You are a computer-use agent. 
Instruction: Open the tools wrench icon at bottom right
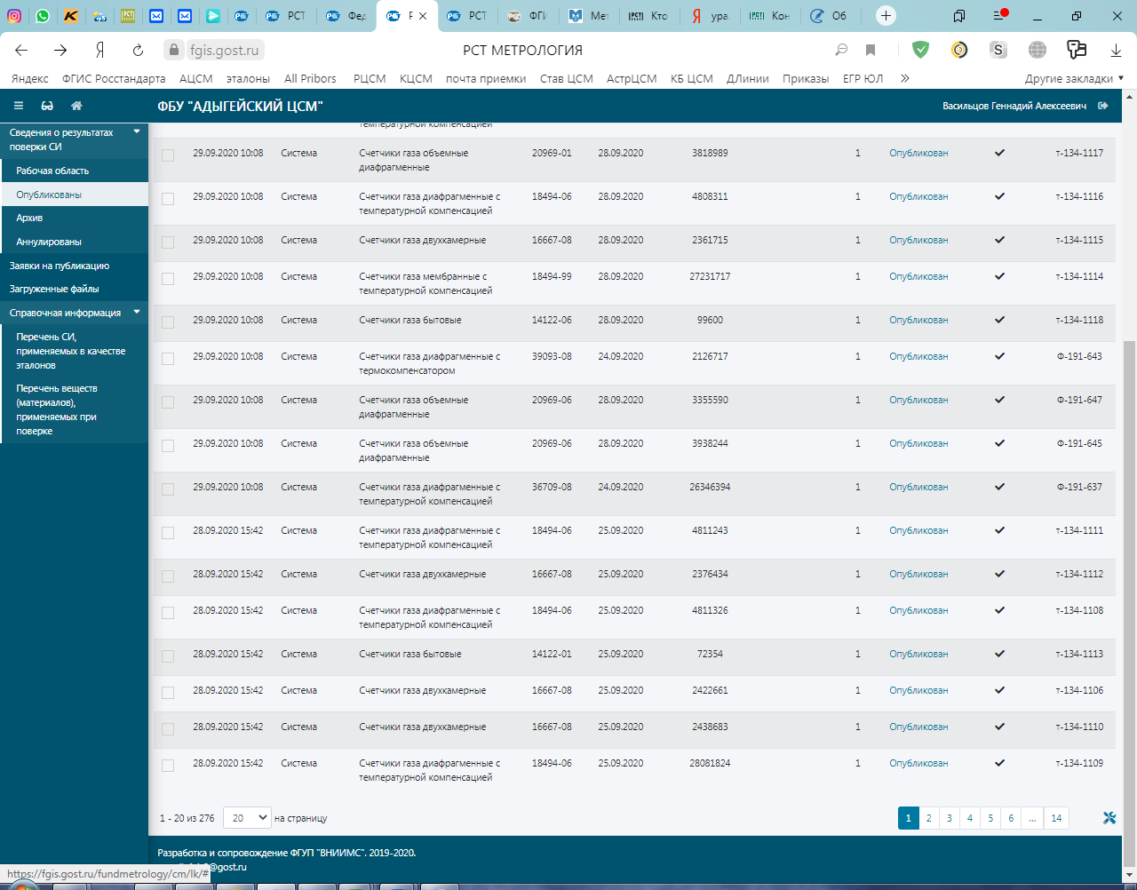click(x=1109, y=818)
